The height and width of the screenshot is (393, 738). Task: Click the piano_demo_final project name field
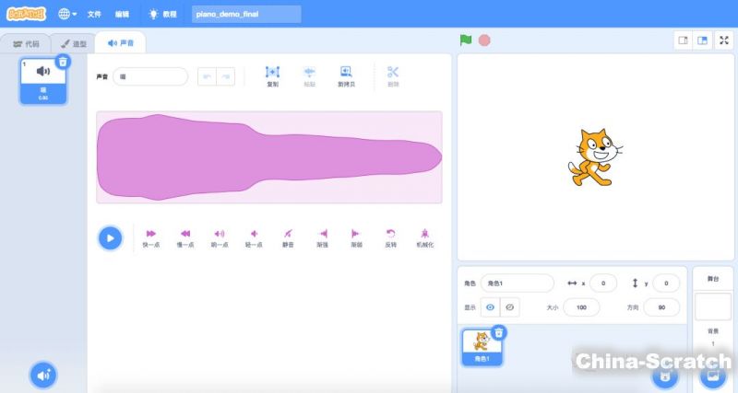click(246, 15)
